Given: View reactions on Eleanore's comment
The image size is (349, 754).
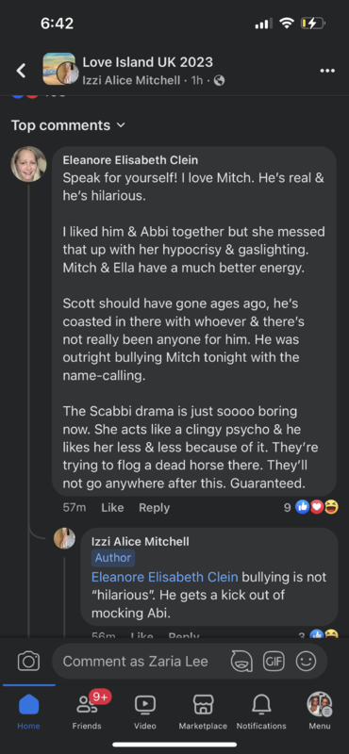Looking at the screenshot, I should coord(311,507).
